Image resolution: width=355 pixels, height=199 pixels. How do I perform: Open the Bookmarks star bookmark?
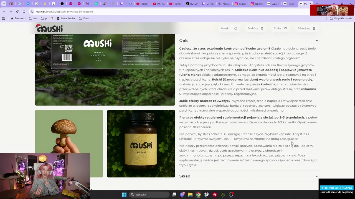[x=18, y=19]
